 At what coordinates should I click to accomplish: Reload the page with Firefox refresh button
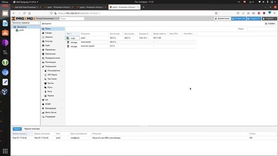pos(24,13)
